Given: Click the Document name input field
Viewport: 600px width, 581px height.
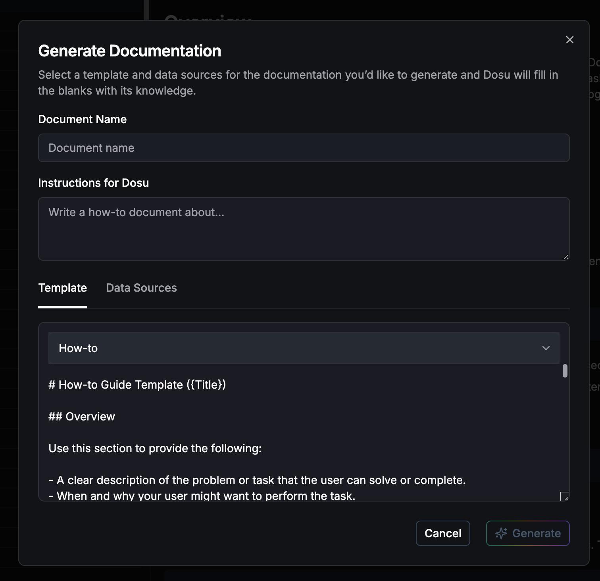Looking at the screenshot, I should tap(304, 148).
